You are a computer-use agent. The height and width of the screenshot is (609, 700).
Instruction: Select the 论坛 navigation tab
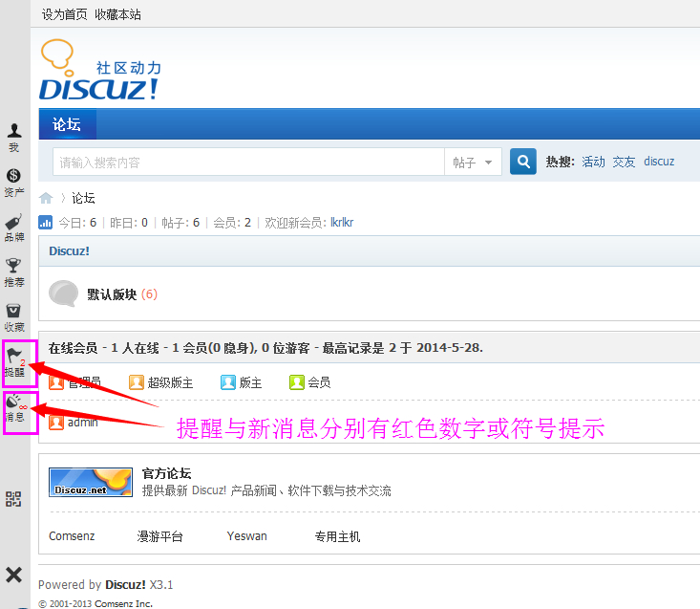point(67,124)
